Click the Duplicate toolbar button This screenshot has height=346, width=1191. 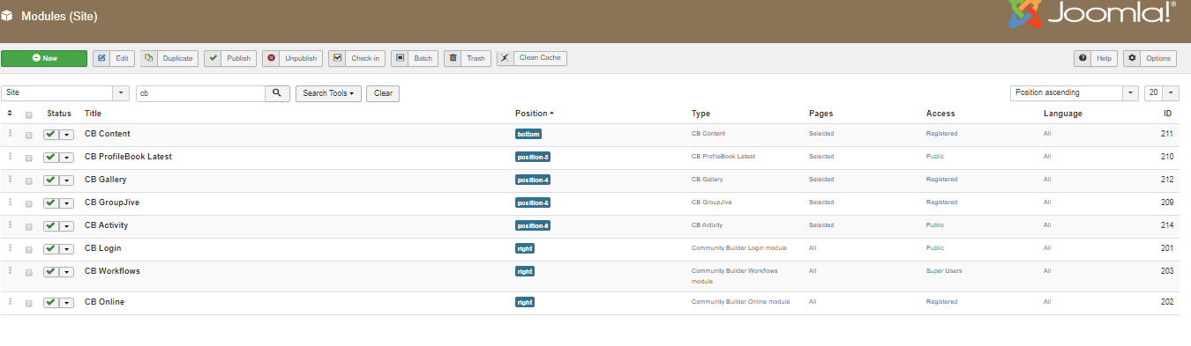[x=169, y=58]
